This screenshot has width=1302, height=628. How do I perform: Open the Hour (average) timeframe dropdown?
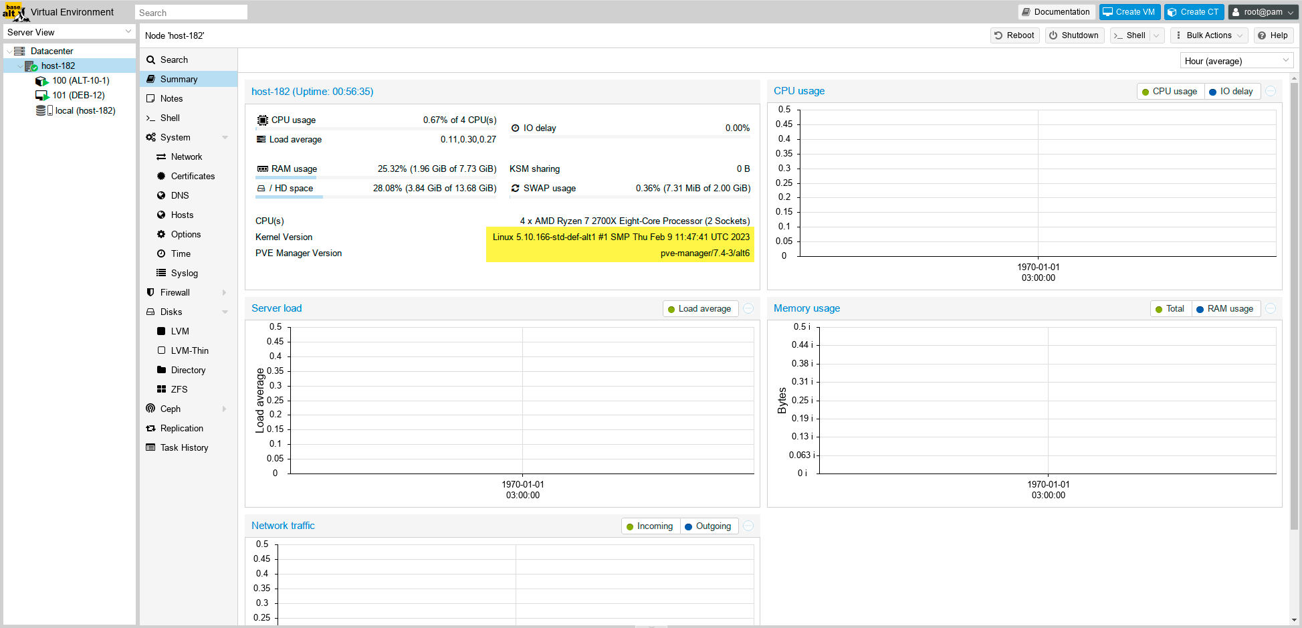pyautogui.click(x=1236, y=61)
